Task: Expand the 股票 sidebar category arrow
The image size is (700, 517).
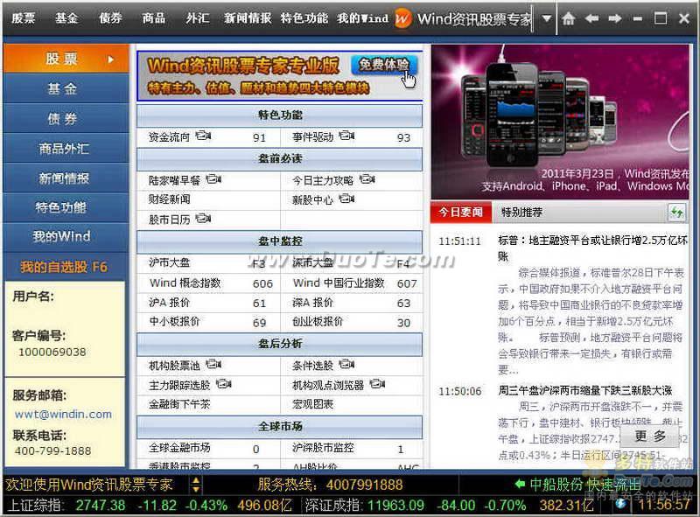Action: [111, 59]
